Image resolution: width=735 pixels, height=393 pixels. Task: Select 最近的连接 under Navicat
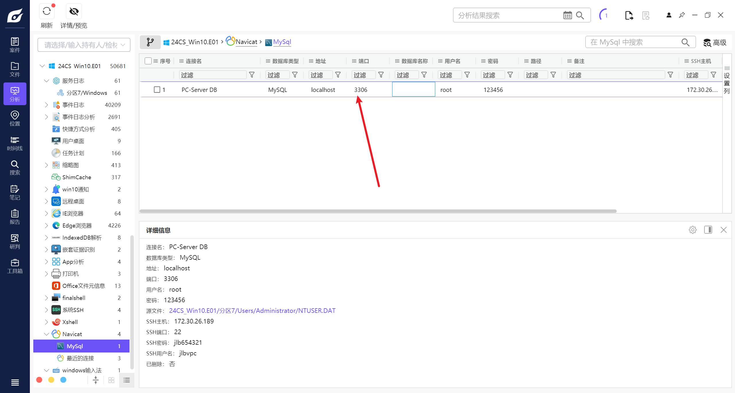80,358
